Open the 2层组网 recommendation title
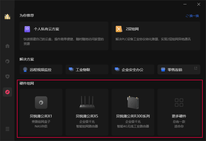This screenshot has height=141, width=206. click(x=132, y=29)
